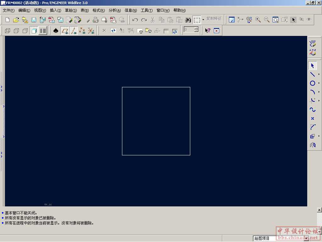Viewport: 322px width, 242px height.
Task: Select the point sketch tool
Action: 313,118
